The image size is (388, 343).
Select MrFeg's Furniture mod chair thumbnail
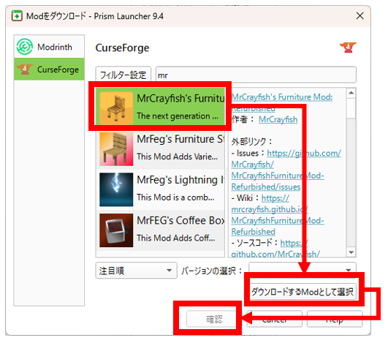coord(116,149)
